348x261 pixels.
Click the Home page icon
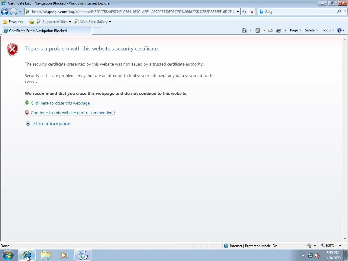coord(244,30)
